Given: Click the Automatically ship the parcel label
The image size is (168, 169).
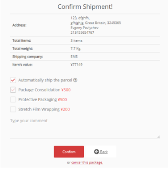Looking at the screenshot, I should (45, 80).
